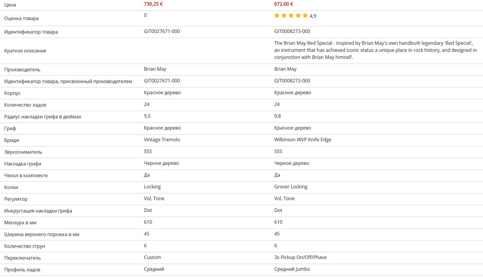Select product ID GIT0027671-000 beside Идентификатор товара

pyautogui.click(x=162, y=31)
